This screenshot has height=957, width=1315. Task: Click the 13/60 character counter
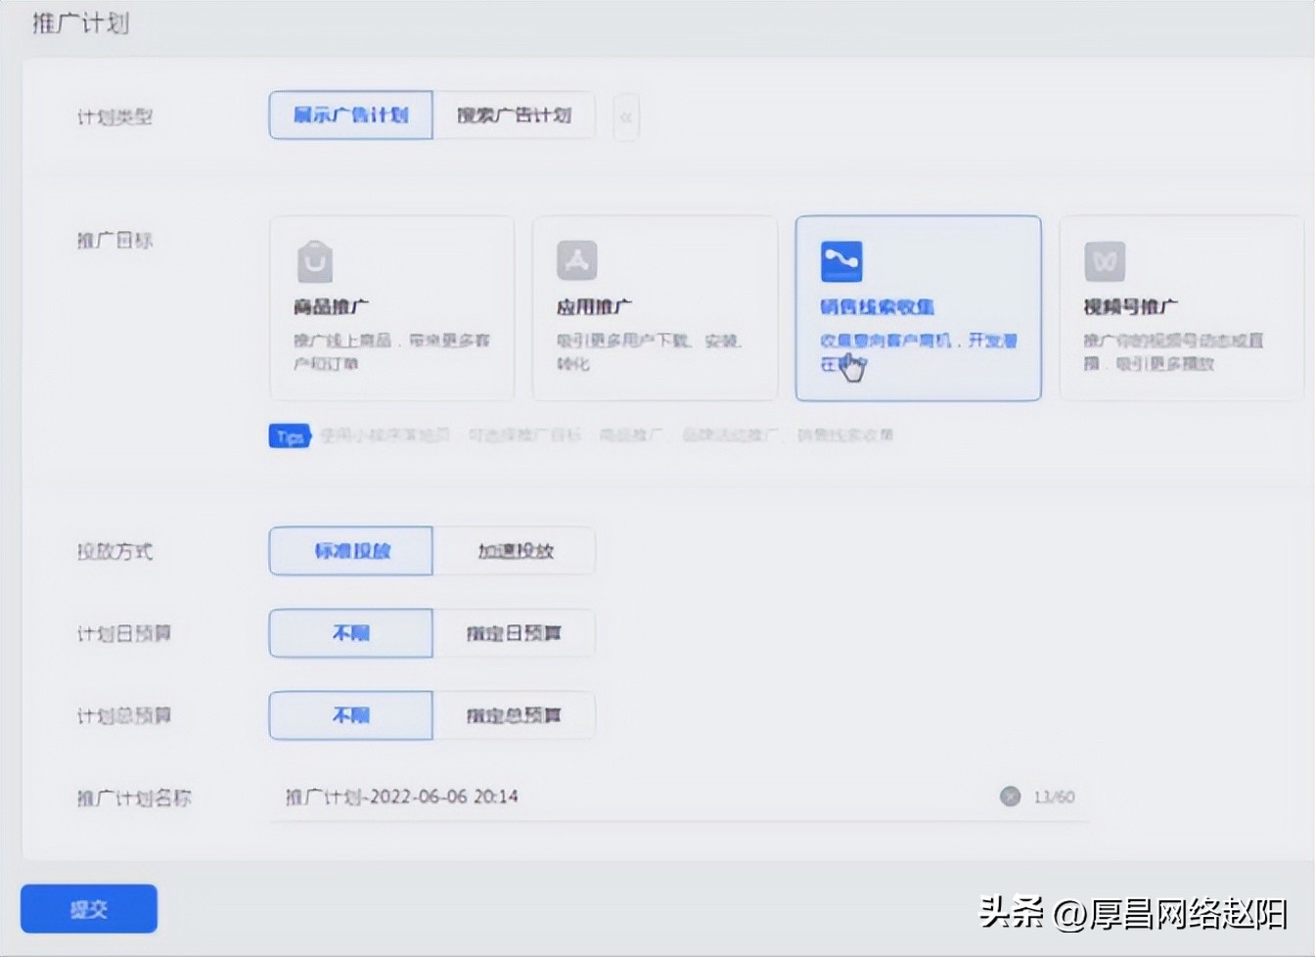(1055, 797)
